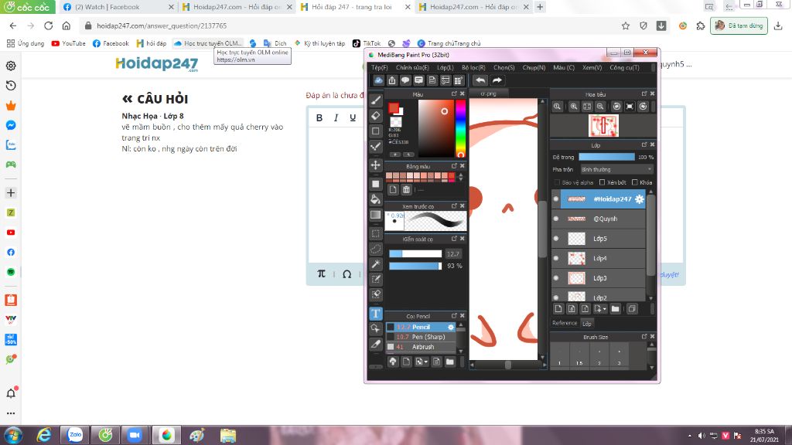Viewport: 792px width, 445px height.
Task: Open Tệp(F) menu
Action: 379,68
